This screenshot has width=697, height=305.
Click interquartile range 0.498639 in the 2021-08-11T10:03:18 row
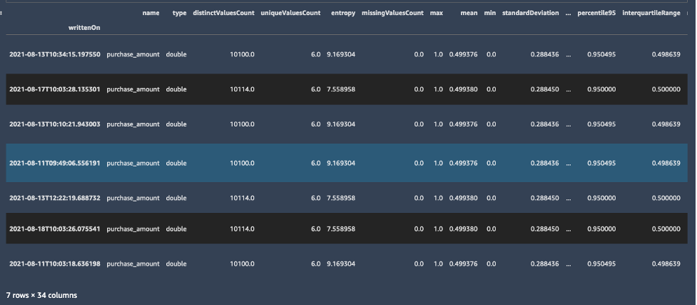666,264
